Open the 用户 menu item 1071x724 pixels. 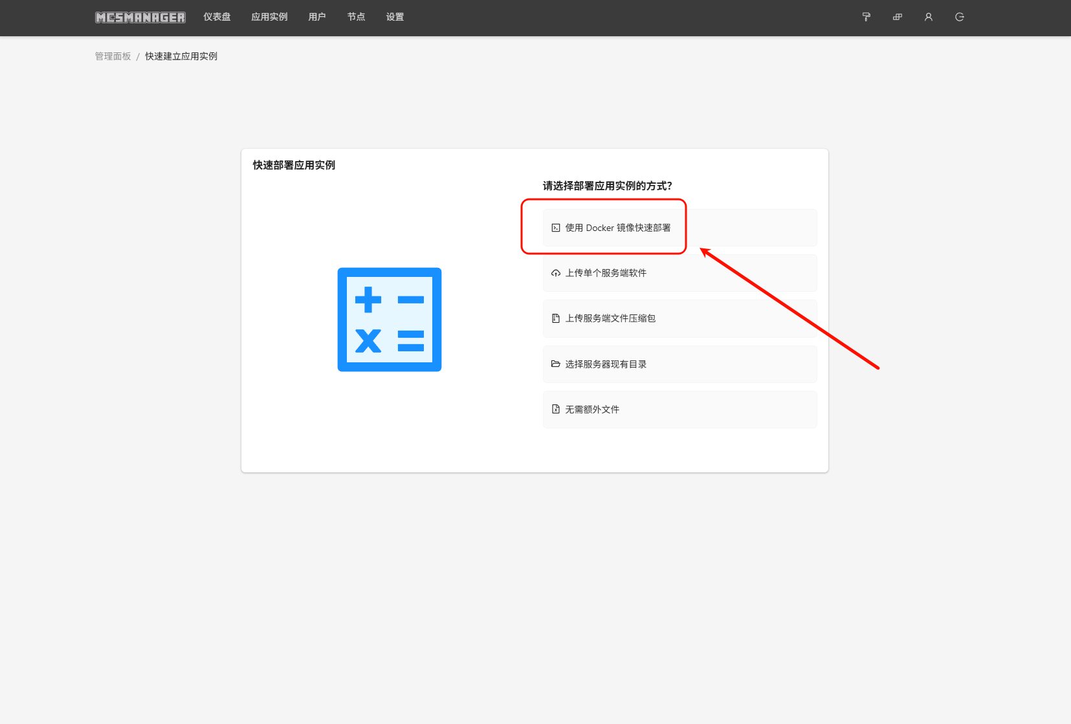tap(317, 17)
